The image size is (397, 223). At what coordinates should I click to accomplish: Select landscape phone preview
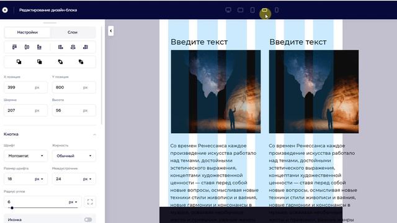click(x=265, y=10)
